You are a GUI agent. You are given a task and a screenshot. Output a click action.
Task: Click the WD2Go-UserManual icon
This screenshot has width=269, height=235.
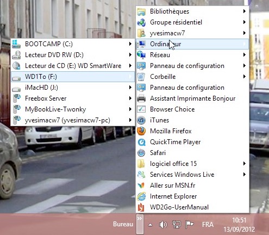tap(141, 207)
